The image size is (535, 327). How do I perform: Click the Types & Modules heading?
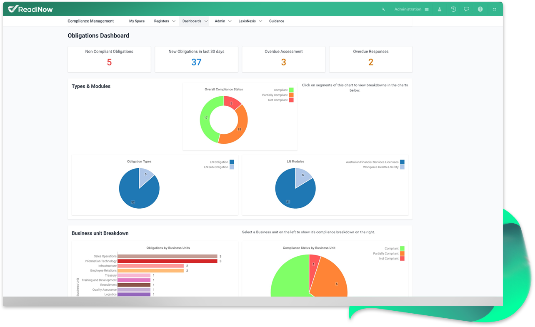pyautogui.click(x=91, y=87)
